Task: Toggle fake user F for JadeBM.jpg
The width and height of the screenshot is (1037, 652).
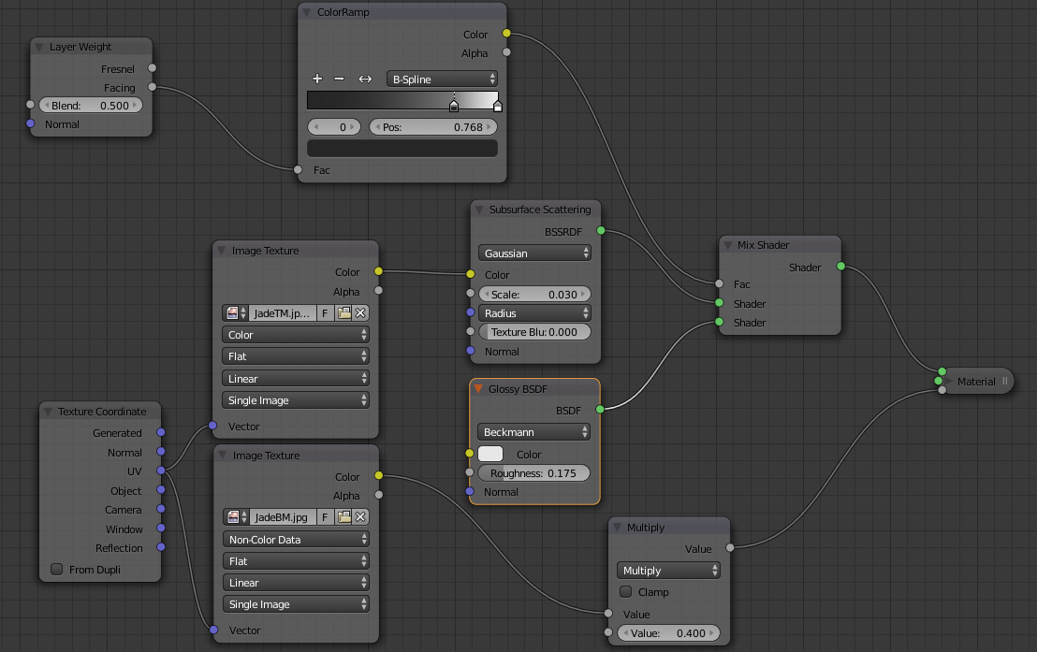Action: [326, 517]
